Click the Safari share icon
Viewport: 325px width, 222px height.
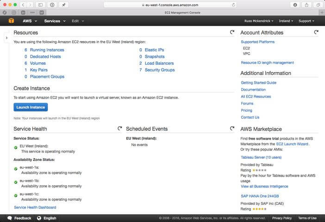pos(306,5)
